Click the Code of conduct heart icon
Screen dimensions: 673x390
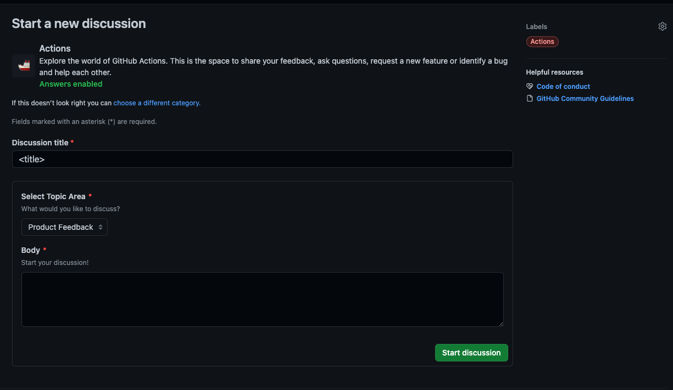coord(530,87)
